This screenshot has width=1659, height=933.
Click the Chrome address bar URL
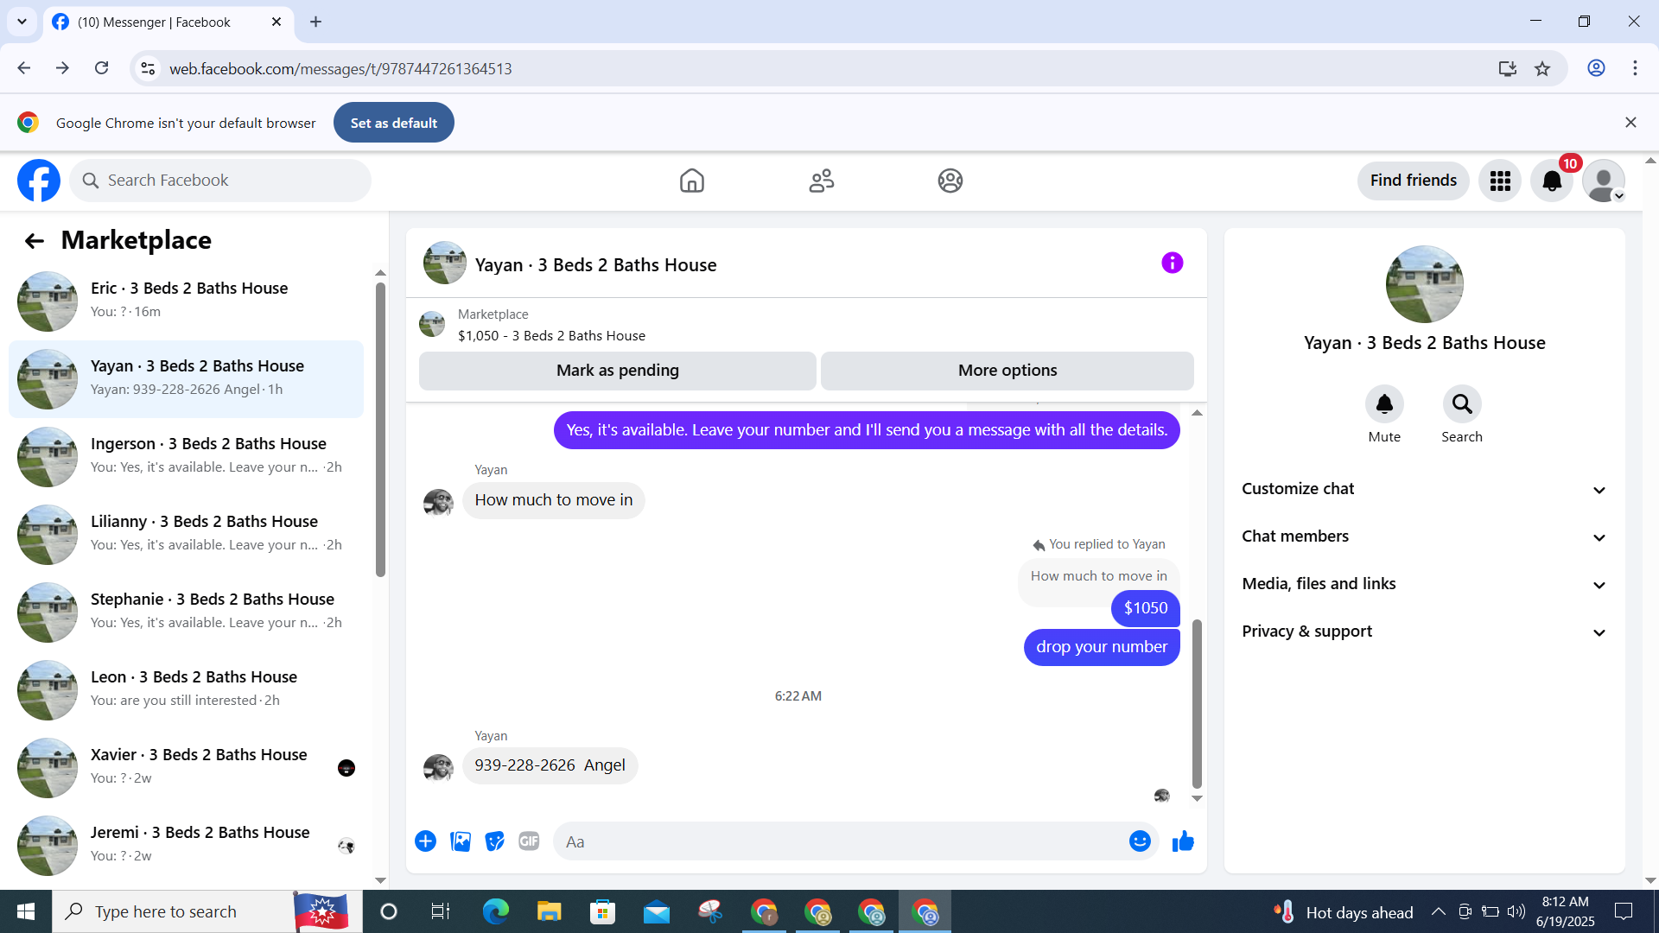point(340,68)
